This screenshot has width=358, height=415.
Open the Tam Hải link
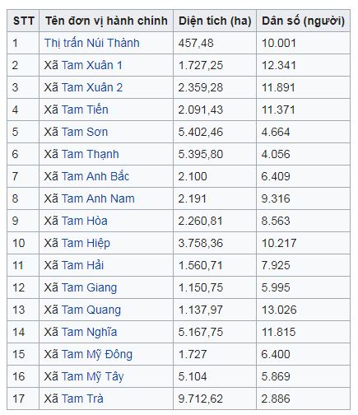coord(82,265)
